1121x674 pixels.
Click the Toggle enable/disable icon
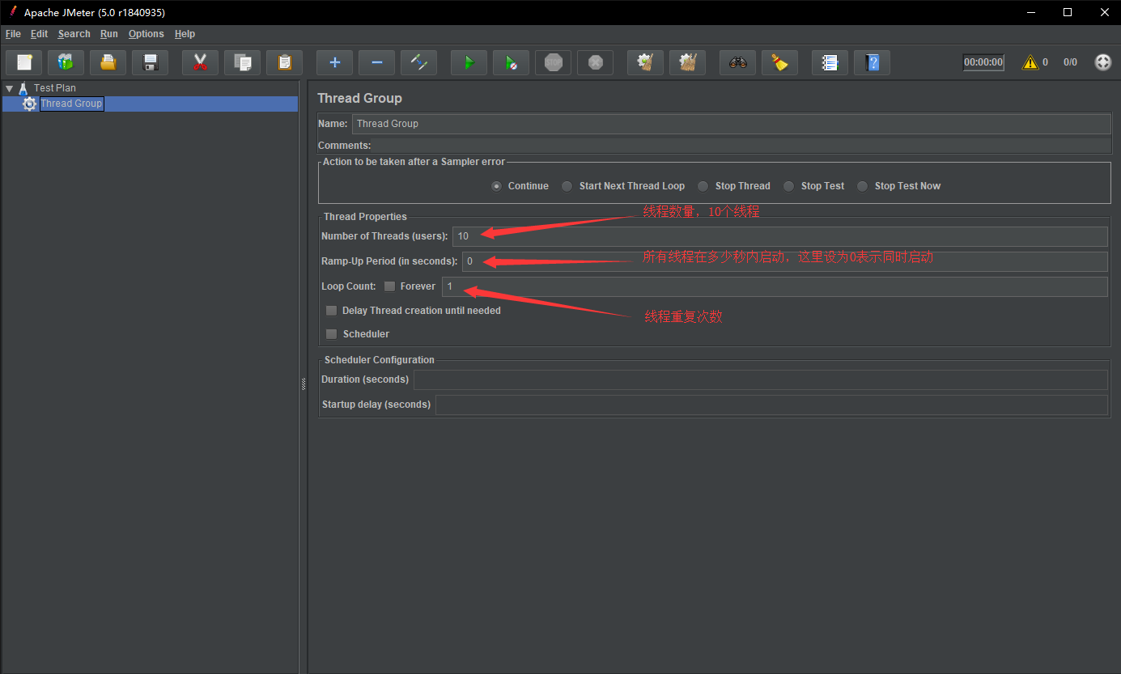(419, 62)
